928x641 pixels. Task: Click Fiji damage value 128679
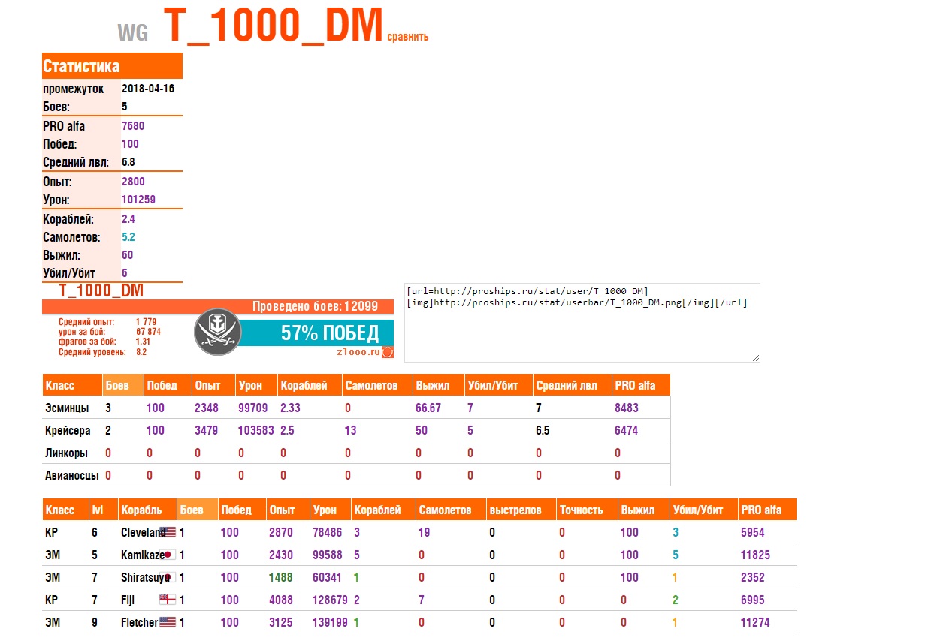(330, 600)
